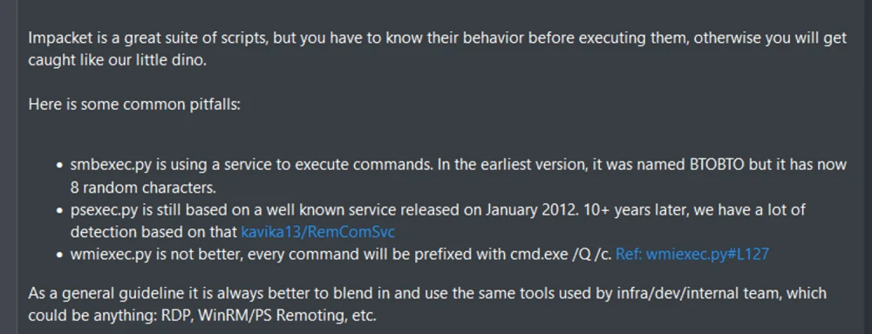872x334 pixels.
Task: Click the bullet marker before psexec.py
Action: tap(61, 211)
